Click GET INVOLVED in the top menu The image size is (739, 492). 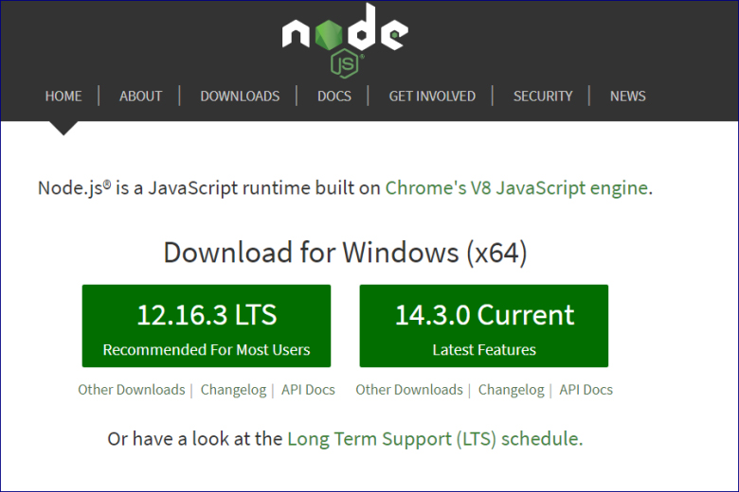(x=432, y=96)
